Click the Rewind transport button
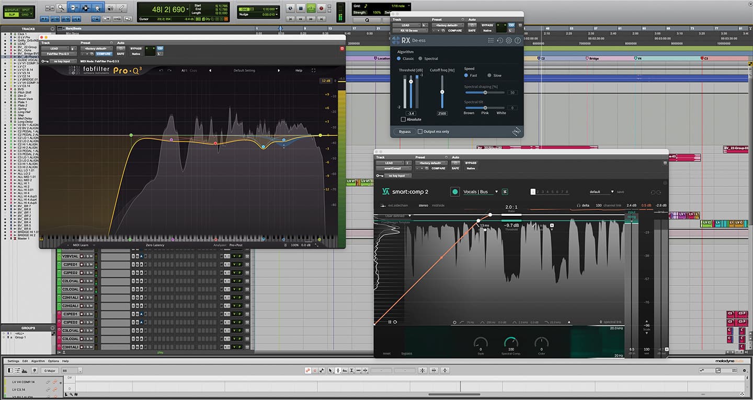The height and width of the screenshot is (400, 753). [301, 18]
